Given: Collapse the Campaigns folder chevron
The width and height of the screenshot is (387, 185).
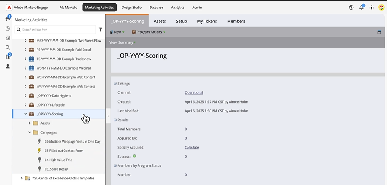Looking at the screenshot, I should (x=30, y=132).
